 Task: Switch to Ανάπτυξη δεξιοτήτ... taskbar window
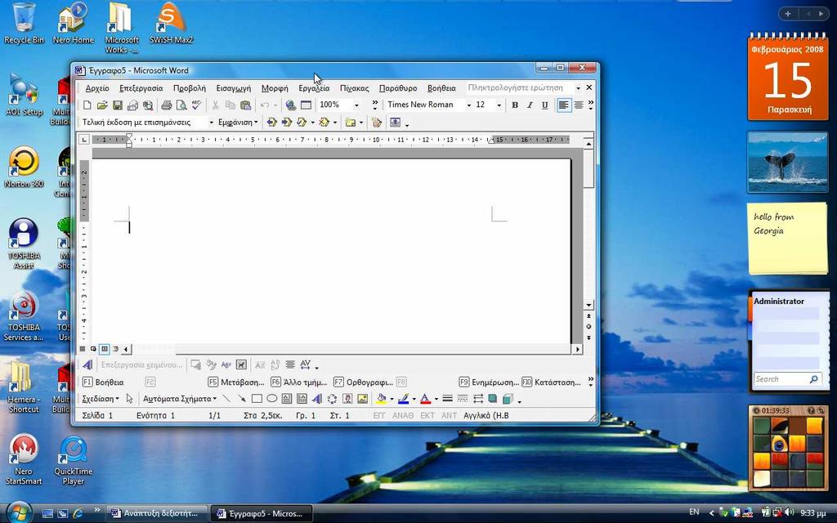[156, 513]
